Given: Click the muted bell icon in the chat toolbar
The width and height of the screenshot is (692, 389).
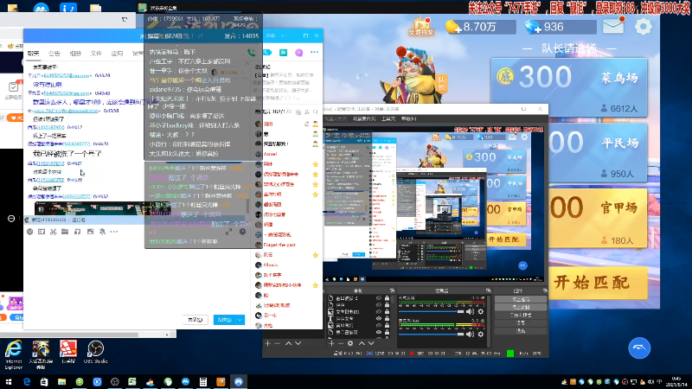Looking at the screenshot, I should 102,232.
